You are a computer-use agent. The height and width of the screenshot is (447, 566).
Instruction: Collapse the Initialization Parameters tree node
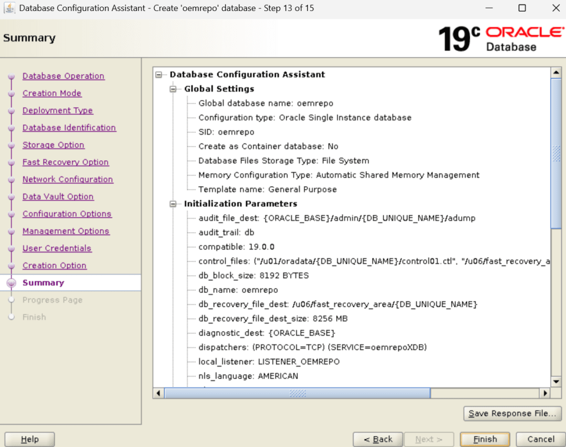[173, 204]
